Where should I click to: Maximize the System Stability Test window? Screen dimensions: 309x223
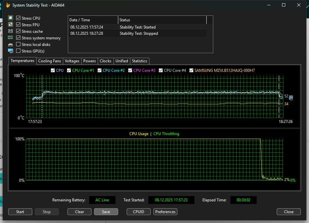(284, 5)
